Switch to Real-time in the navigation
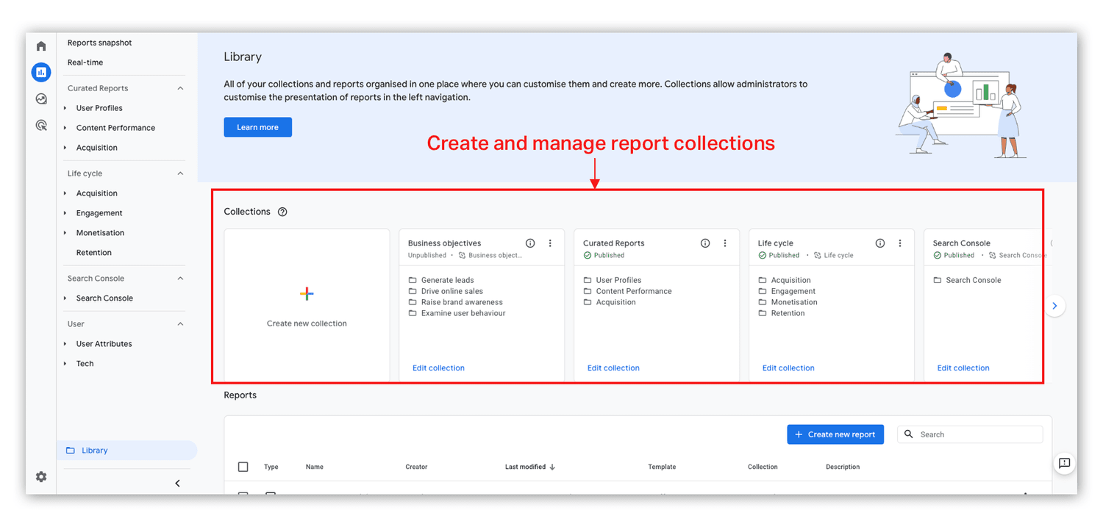The height and width of the screenshot is (527, 1103). tap(86, 62)
